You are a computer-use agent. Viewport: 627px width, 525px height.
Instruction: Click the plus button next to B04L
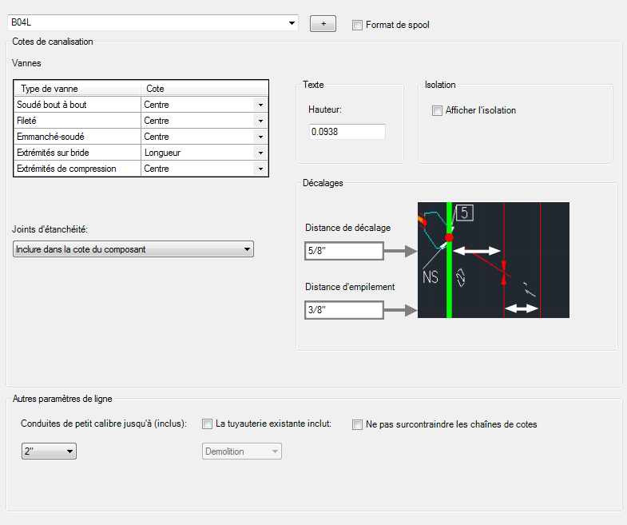(x=323, y=24)
